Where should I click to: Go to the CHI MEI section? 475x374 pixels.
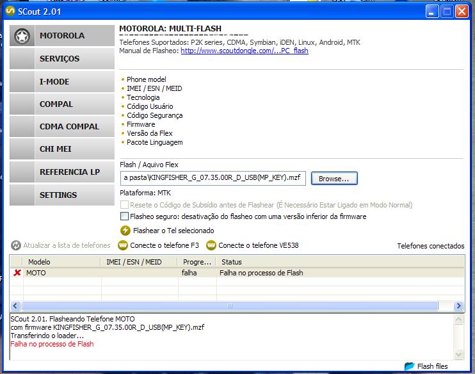coord(62,149)
